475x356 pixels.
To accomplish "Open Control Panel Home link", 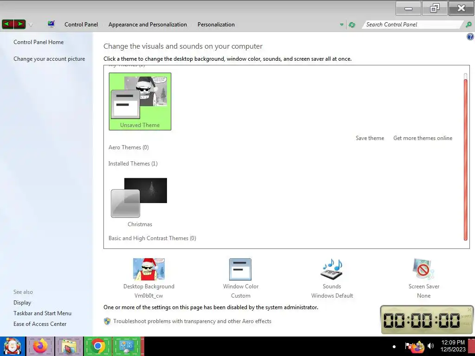I will coord(39,42).
